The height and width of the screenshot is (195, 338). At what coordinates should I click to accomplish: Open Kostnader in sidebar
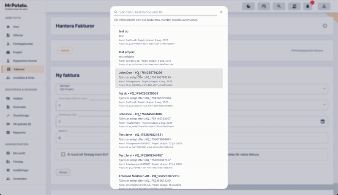[23, 107]
